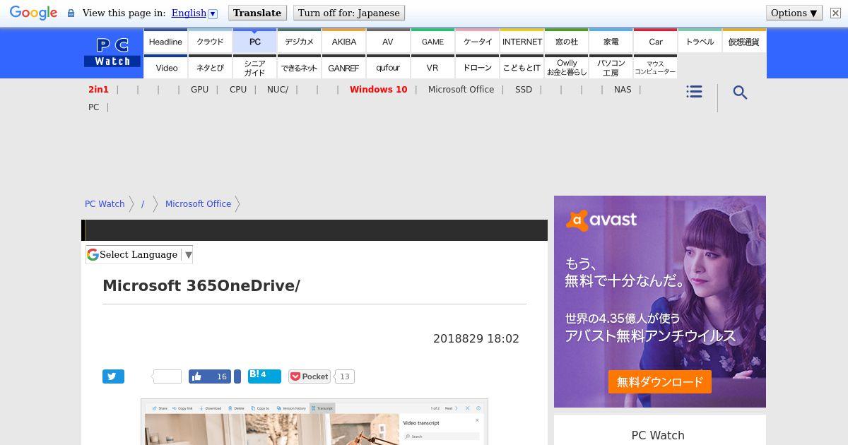Open the Select Language dropdown
Screen dimensions: 848x445
click(139, 255)
